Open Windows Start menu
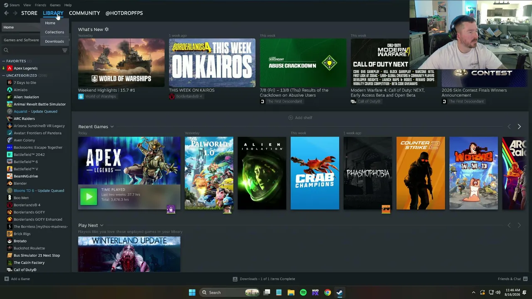This screenshot has width=532, height=299. coord(192,292)
